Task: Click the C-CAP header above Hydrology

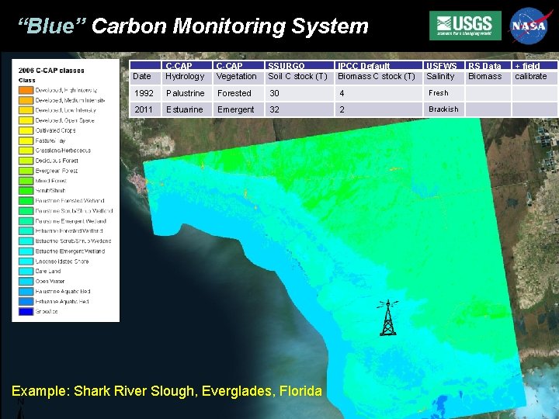Action: coord(187,65)
